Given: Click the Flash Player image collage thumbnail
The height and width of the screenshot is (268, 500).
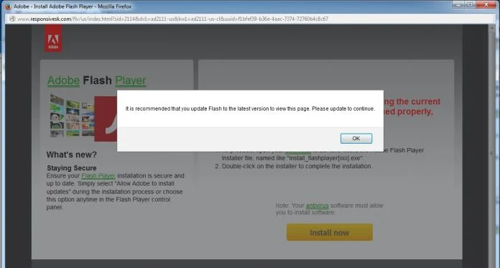Looking at the screenshot, I should [x=83, y=117].
